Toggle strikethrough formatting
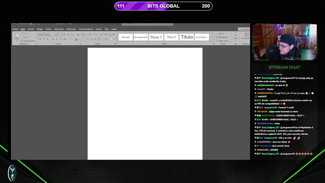 click(x=53, y=39)
